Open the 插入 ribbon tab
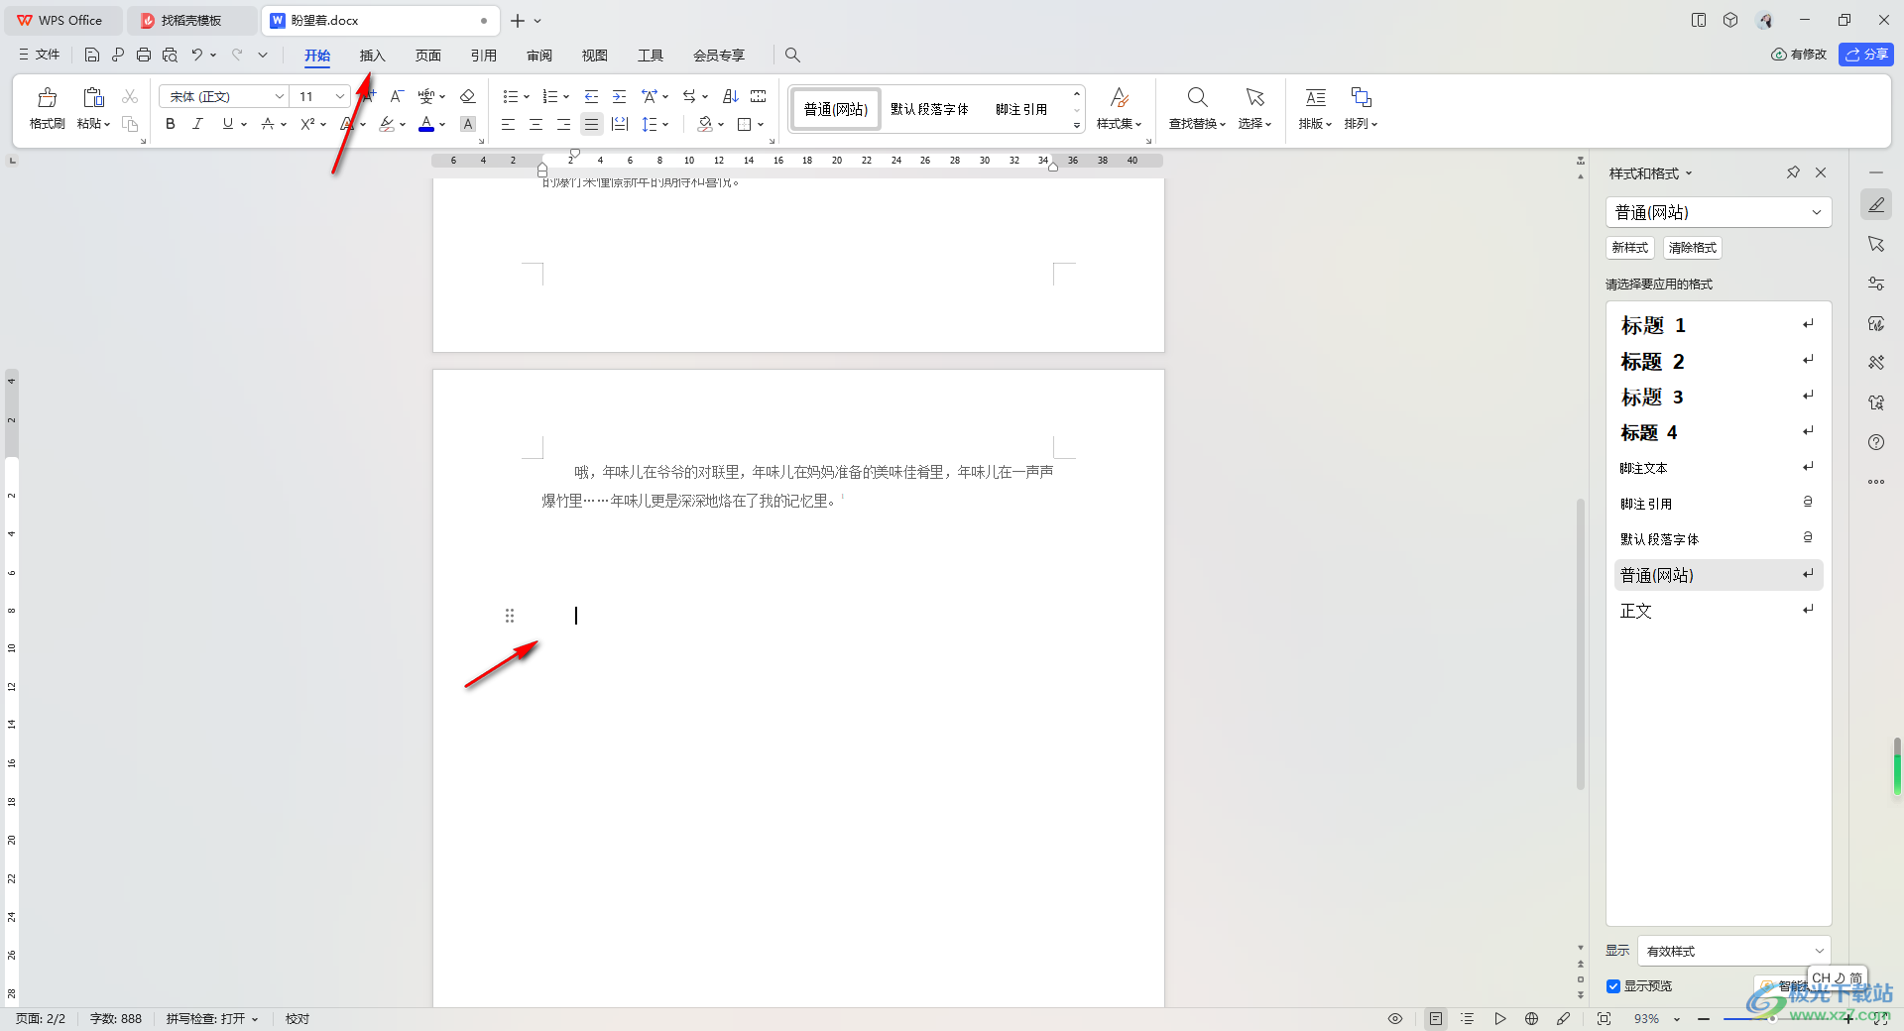This screenshot has width=1904, height=1031. tap(372, 56)
